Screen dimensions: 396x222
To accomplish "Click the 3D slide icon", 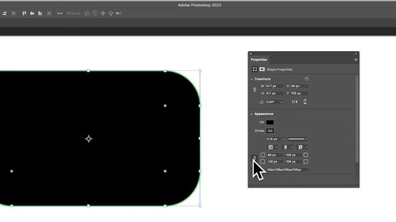I will pyautogui.click(x=111, y=14).
